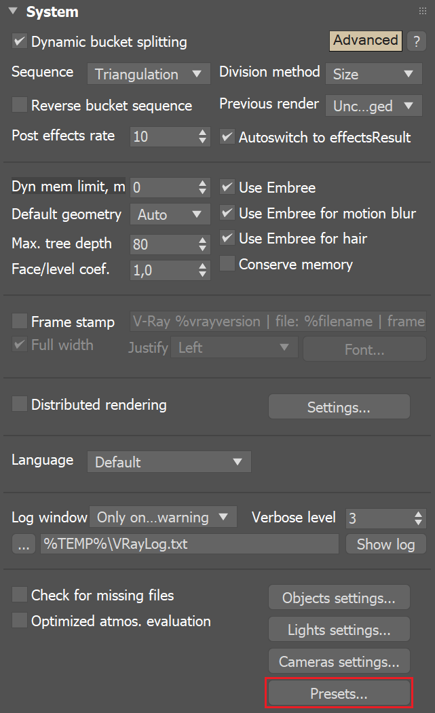The width and height of the screenshot is (435, 713).
Task: Disable Dynamic bucket splitting checkbox
Action: 20,41
